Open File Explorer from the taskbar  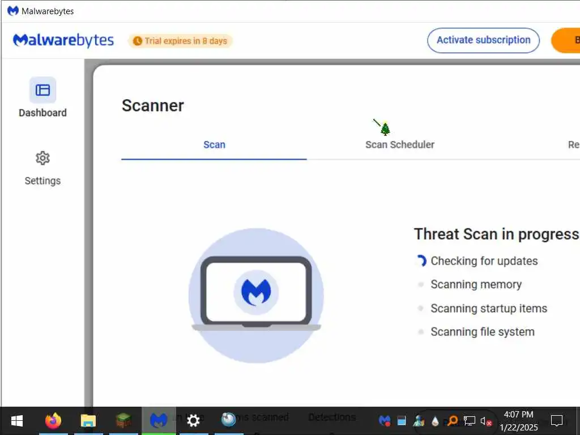pos(88,421)
